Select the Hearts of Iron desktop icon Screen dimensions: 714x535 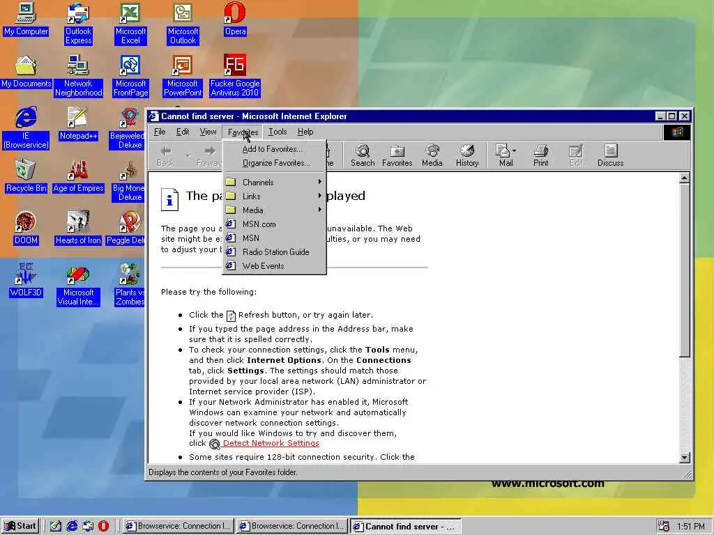(x=78, y=228)
